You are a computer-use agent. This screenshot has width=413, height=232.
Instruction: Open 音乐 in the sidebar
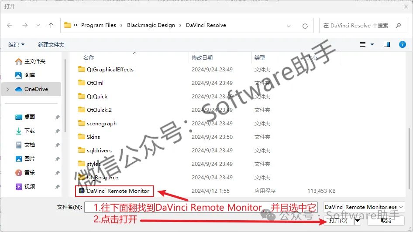click(x=25, y=173)
